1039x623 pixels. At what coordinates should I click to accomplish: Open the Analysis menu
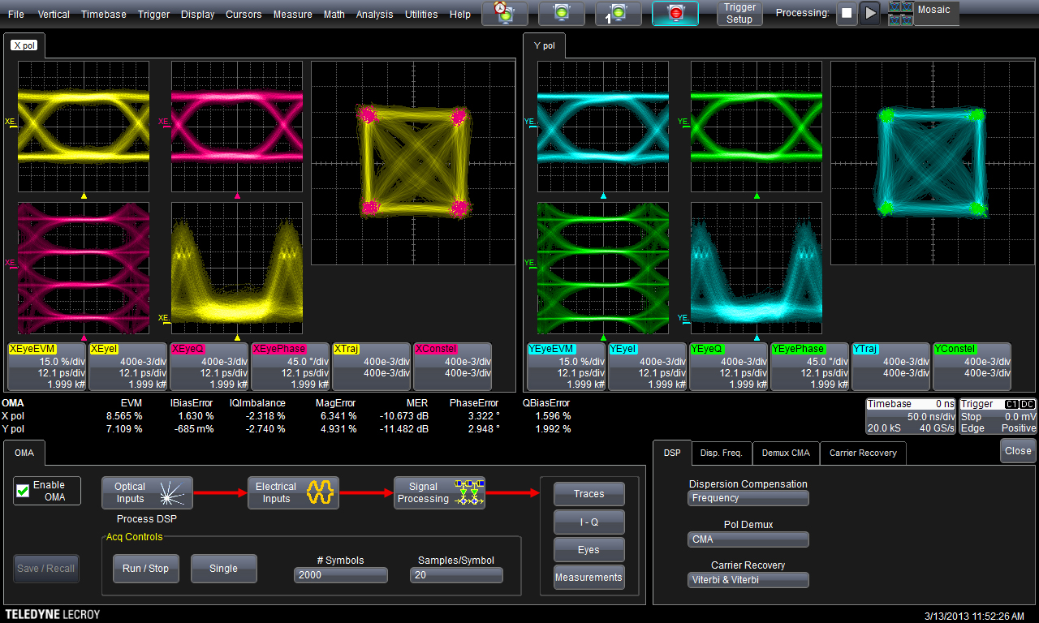[374, 15]
